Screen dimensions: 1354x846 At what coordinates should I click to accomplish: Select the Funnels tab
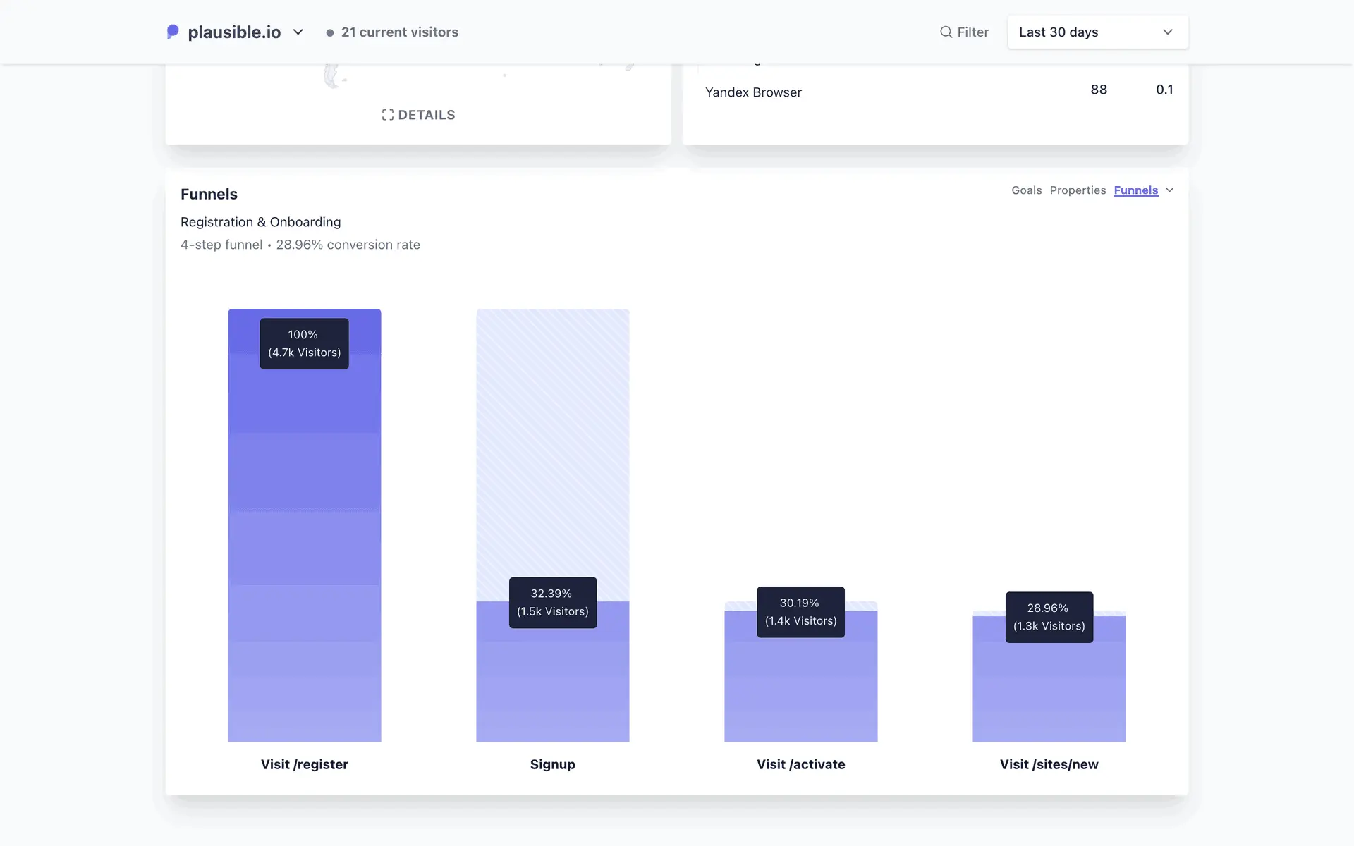click(1135, 190)
